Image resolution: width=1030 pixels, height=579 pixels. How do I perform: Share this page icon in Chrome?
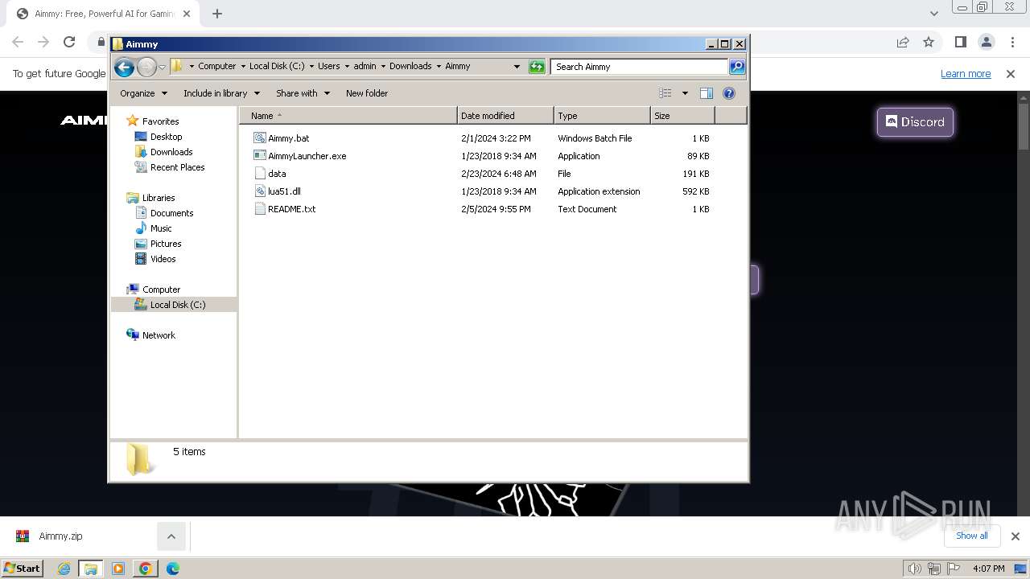tap(903, 42)
